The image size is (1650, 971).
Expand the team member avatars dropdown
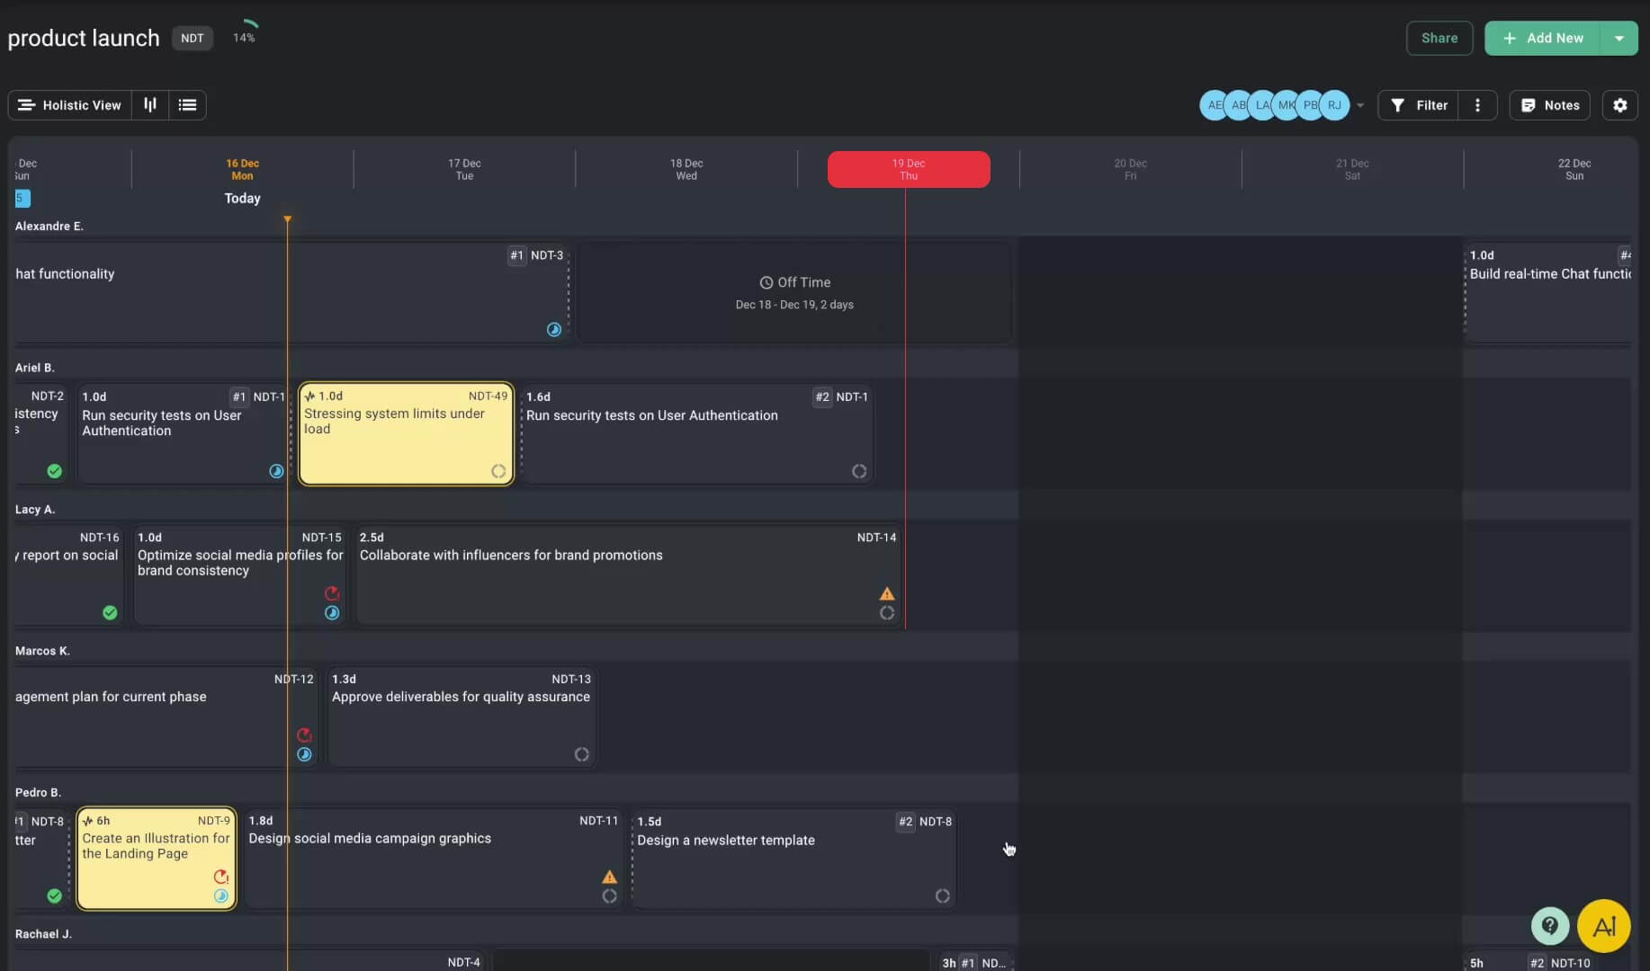click(1360, 105)
